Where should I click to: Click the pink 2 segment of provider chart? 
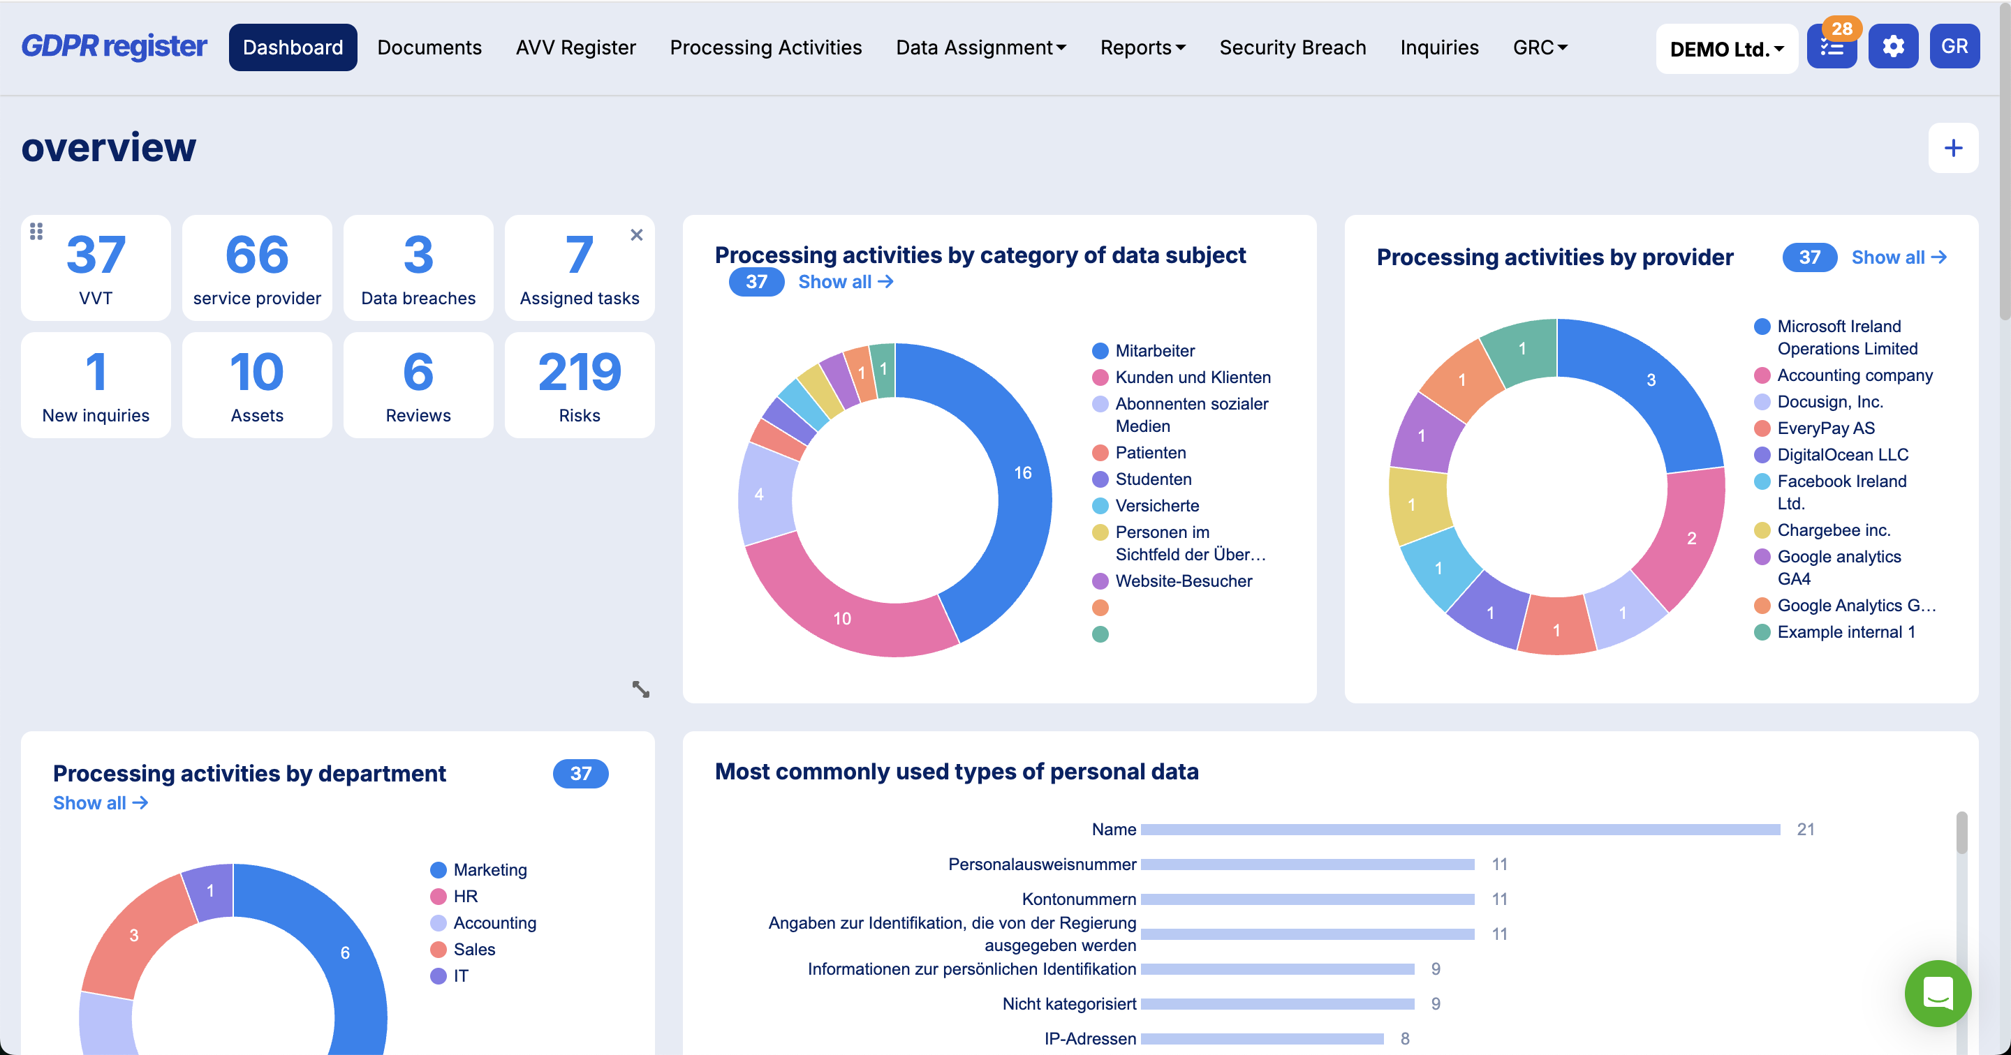click(x=1691, y=538)
